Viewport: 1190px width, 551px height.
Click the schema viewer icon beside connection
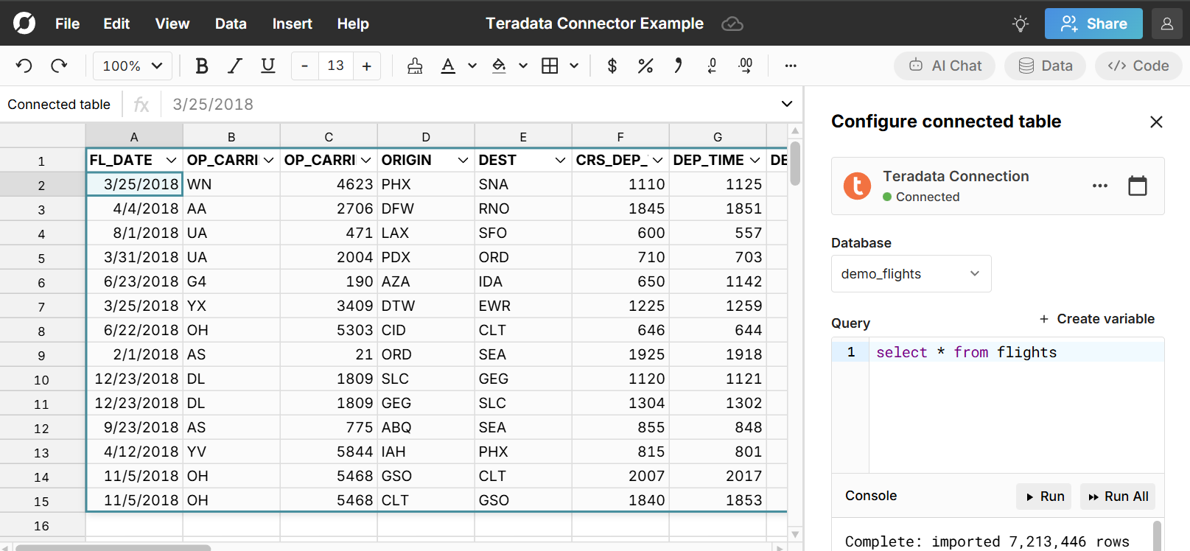tap(1138, 186)
